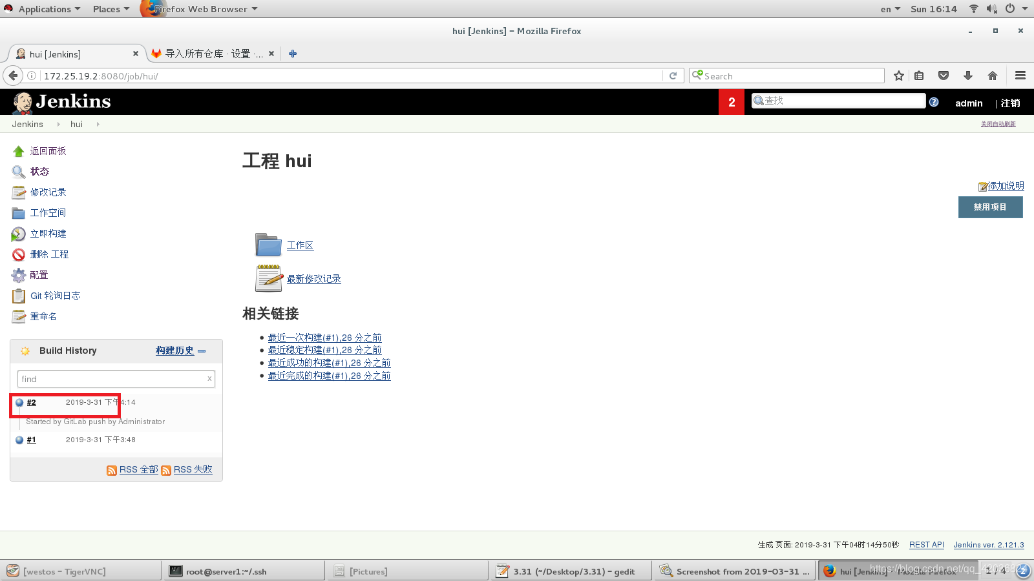Go to Firefox home page icon
Screen dimensions: 1034x581
[993, 76]
